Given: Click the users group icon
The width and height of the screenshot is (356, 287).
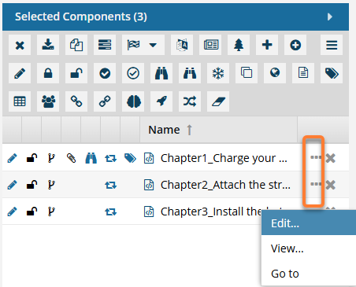Looking at the screenshot, I should [48, 101].
